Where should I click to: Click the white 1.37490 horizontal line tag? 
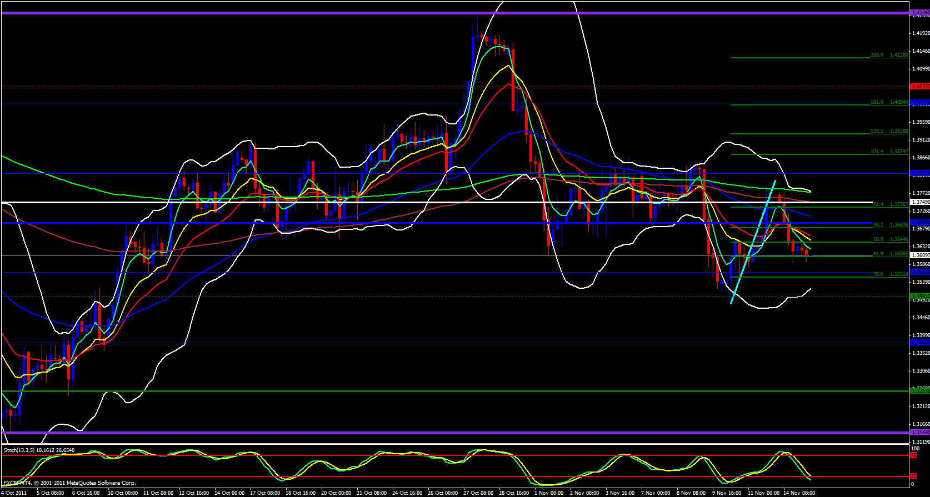coord(919,202)
